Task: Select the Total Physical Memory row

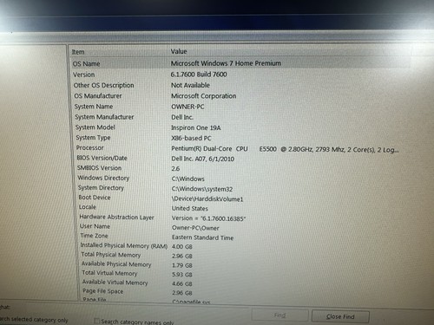Action: pos(111,255)
